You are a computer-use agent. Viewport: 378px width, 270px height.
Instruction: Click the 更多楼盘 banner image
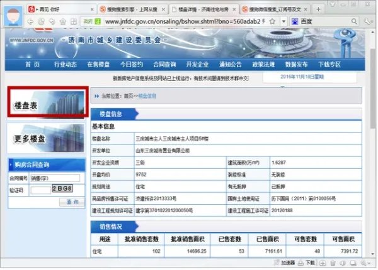tap(46, 138)
